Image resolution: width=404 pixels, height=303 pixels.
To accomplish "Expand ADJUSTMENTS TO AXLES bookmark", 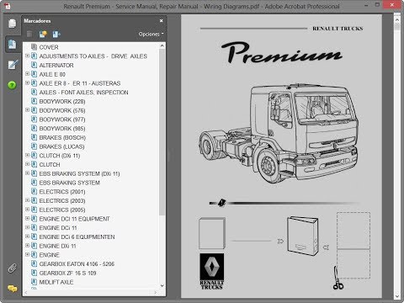I will coord(27,56).
